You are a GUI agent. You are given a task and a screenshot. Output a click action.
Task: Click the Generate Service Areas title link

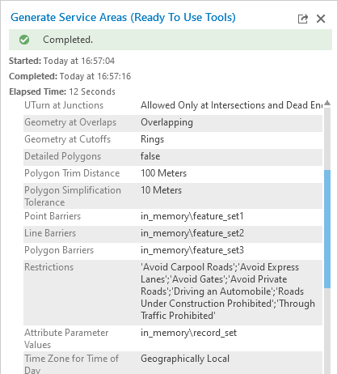coord(123,17)
